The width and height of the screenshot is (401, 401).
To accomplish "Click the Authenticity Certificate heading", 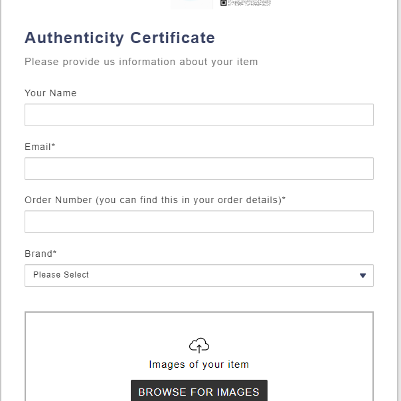I will coord(120,38).
